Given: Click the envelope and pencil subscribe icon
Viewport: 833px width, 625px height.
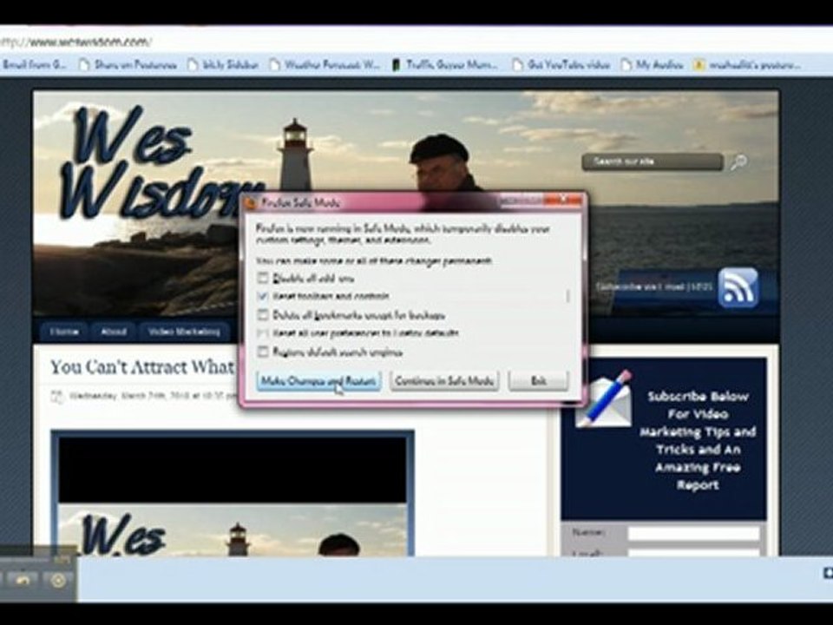Looking at the screenshot, I should [x=605, y=398].
